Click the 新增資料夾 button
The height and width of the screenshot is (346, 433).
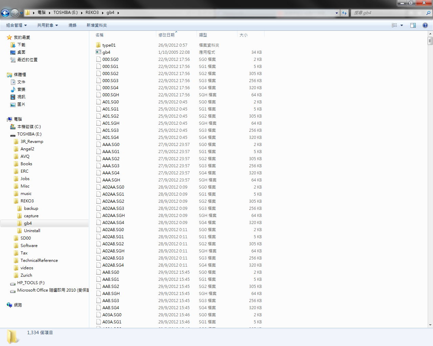coord(97,25)
